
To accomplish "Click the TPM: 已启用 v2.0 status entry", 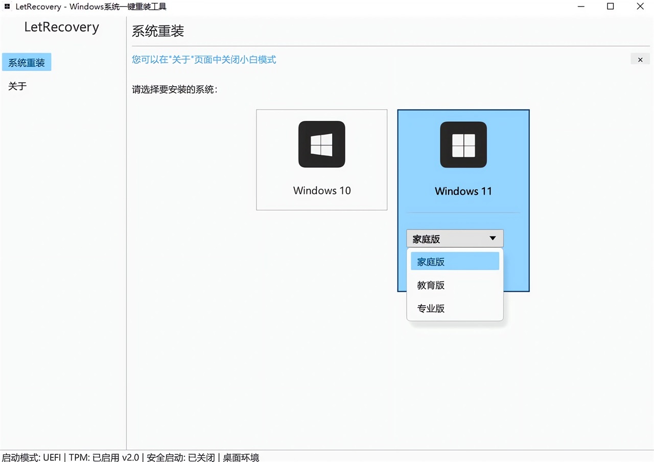I will point(104,457).
